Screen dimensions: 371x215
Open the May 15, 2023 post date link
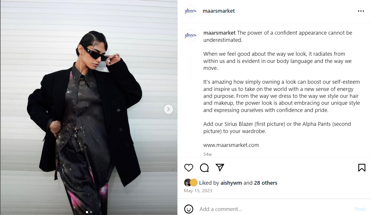(198, 190)
